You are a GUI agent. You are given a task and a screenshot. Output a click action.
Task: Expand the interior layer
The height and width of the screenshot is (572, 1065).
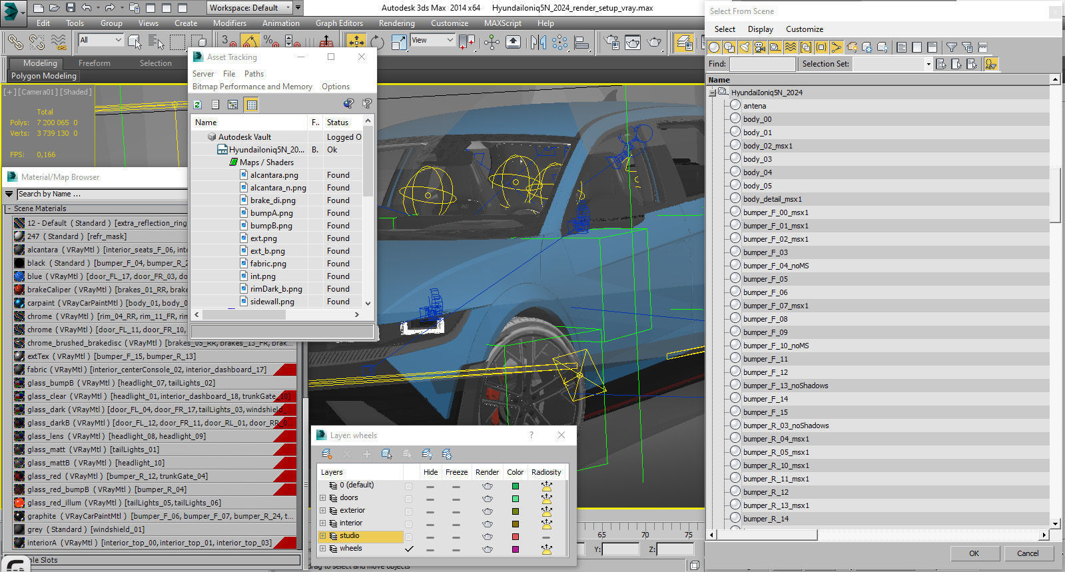[x=323, y=523]
